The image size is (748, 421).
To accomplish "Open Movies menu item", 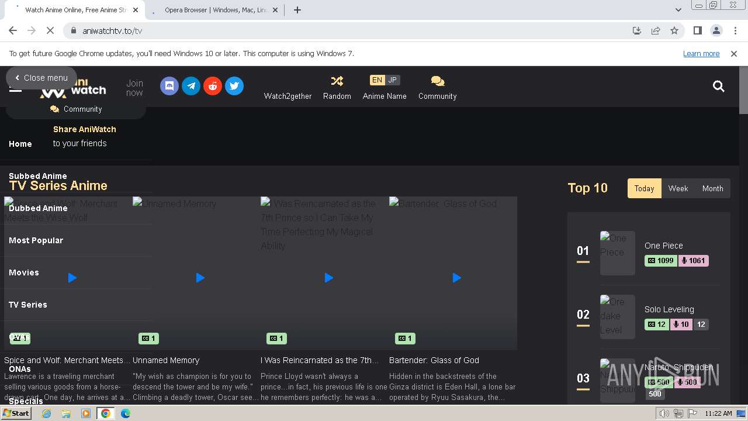I will [24, 272].
